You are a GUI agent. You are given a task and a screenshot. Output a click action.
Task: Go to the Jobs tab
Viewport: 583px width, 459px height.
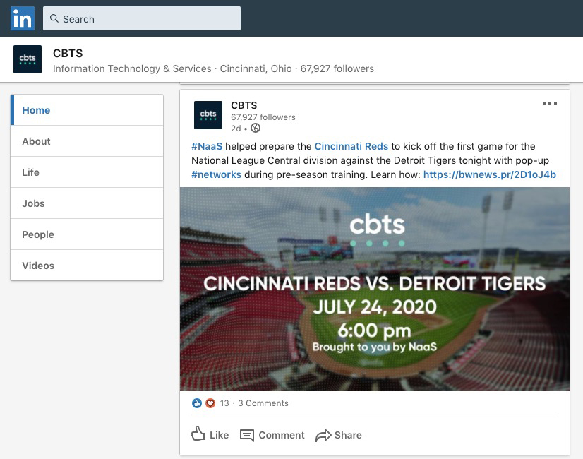pos(87,203)
